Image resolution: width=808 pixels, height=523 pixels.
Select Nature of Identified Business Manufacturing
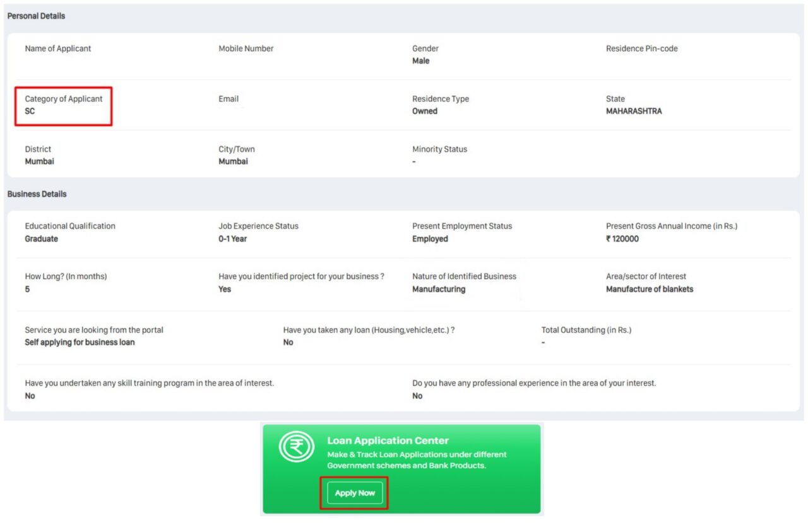click(439, 290)
